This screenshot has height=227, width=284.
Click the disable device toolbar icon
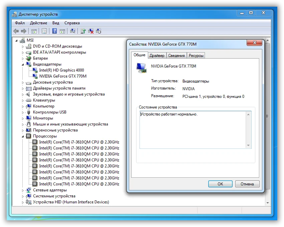[98, 31]
